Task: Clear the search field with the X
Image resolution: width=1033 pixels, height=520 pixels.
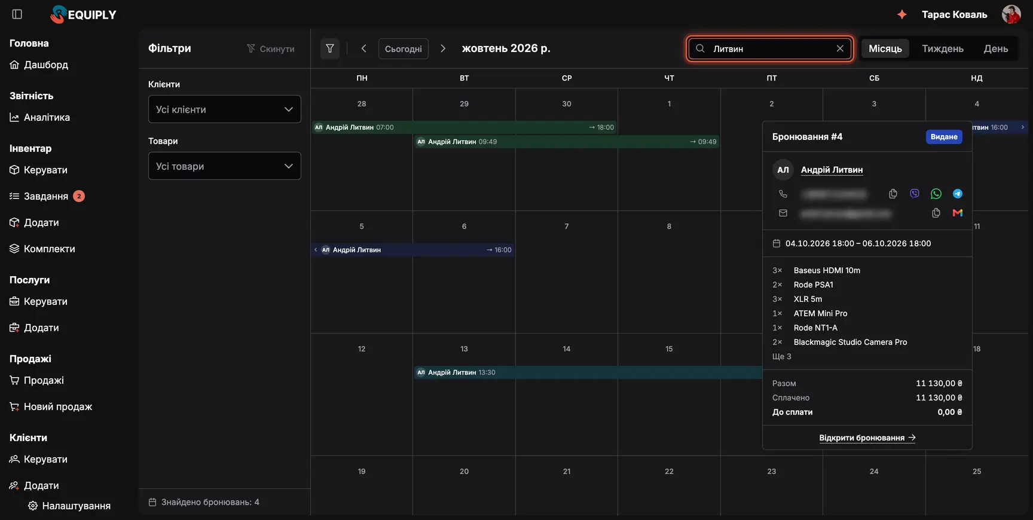Action: pos(840,48)
